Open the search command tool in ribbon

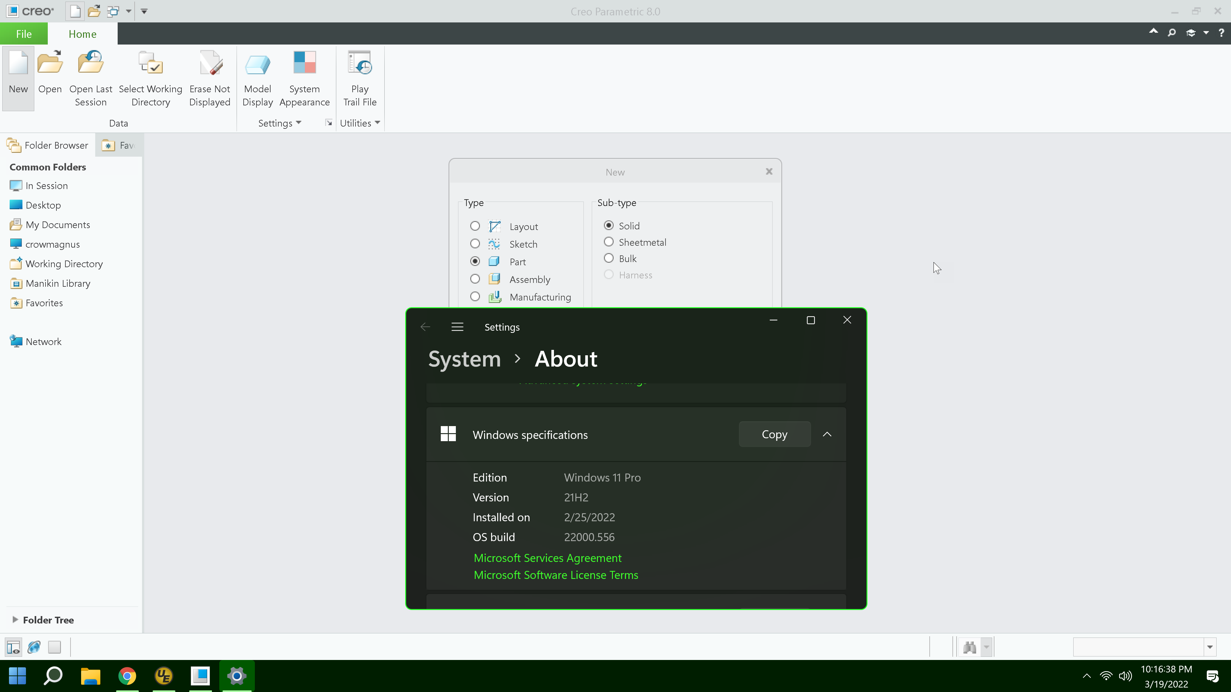[1172, 32]
